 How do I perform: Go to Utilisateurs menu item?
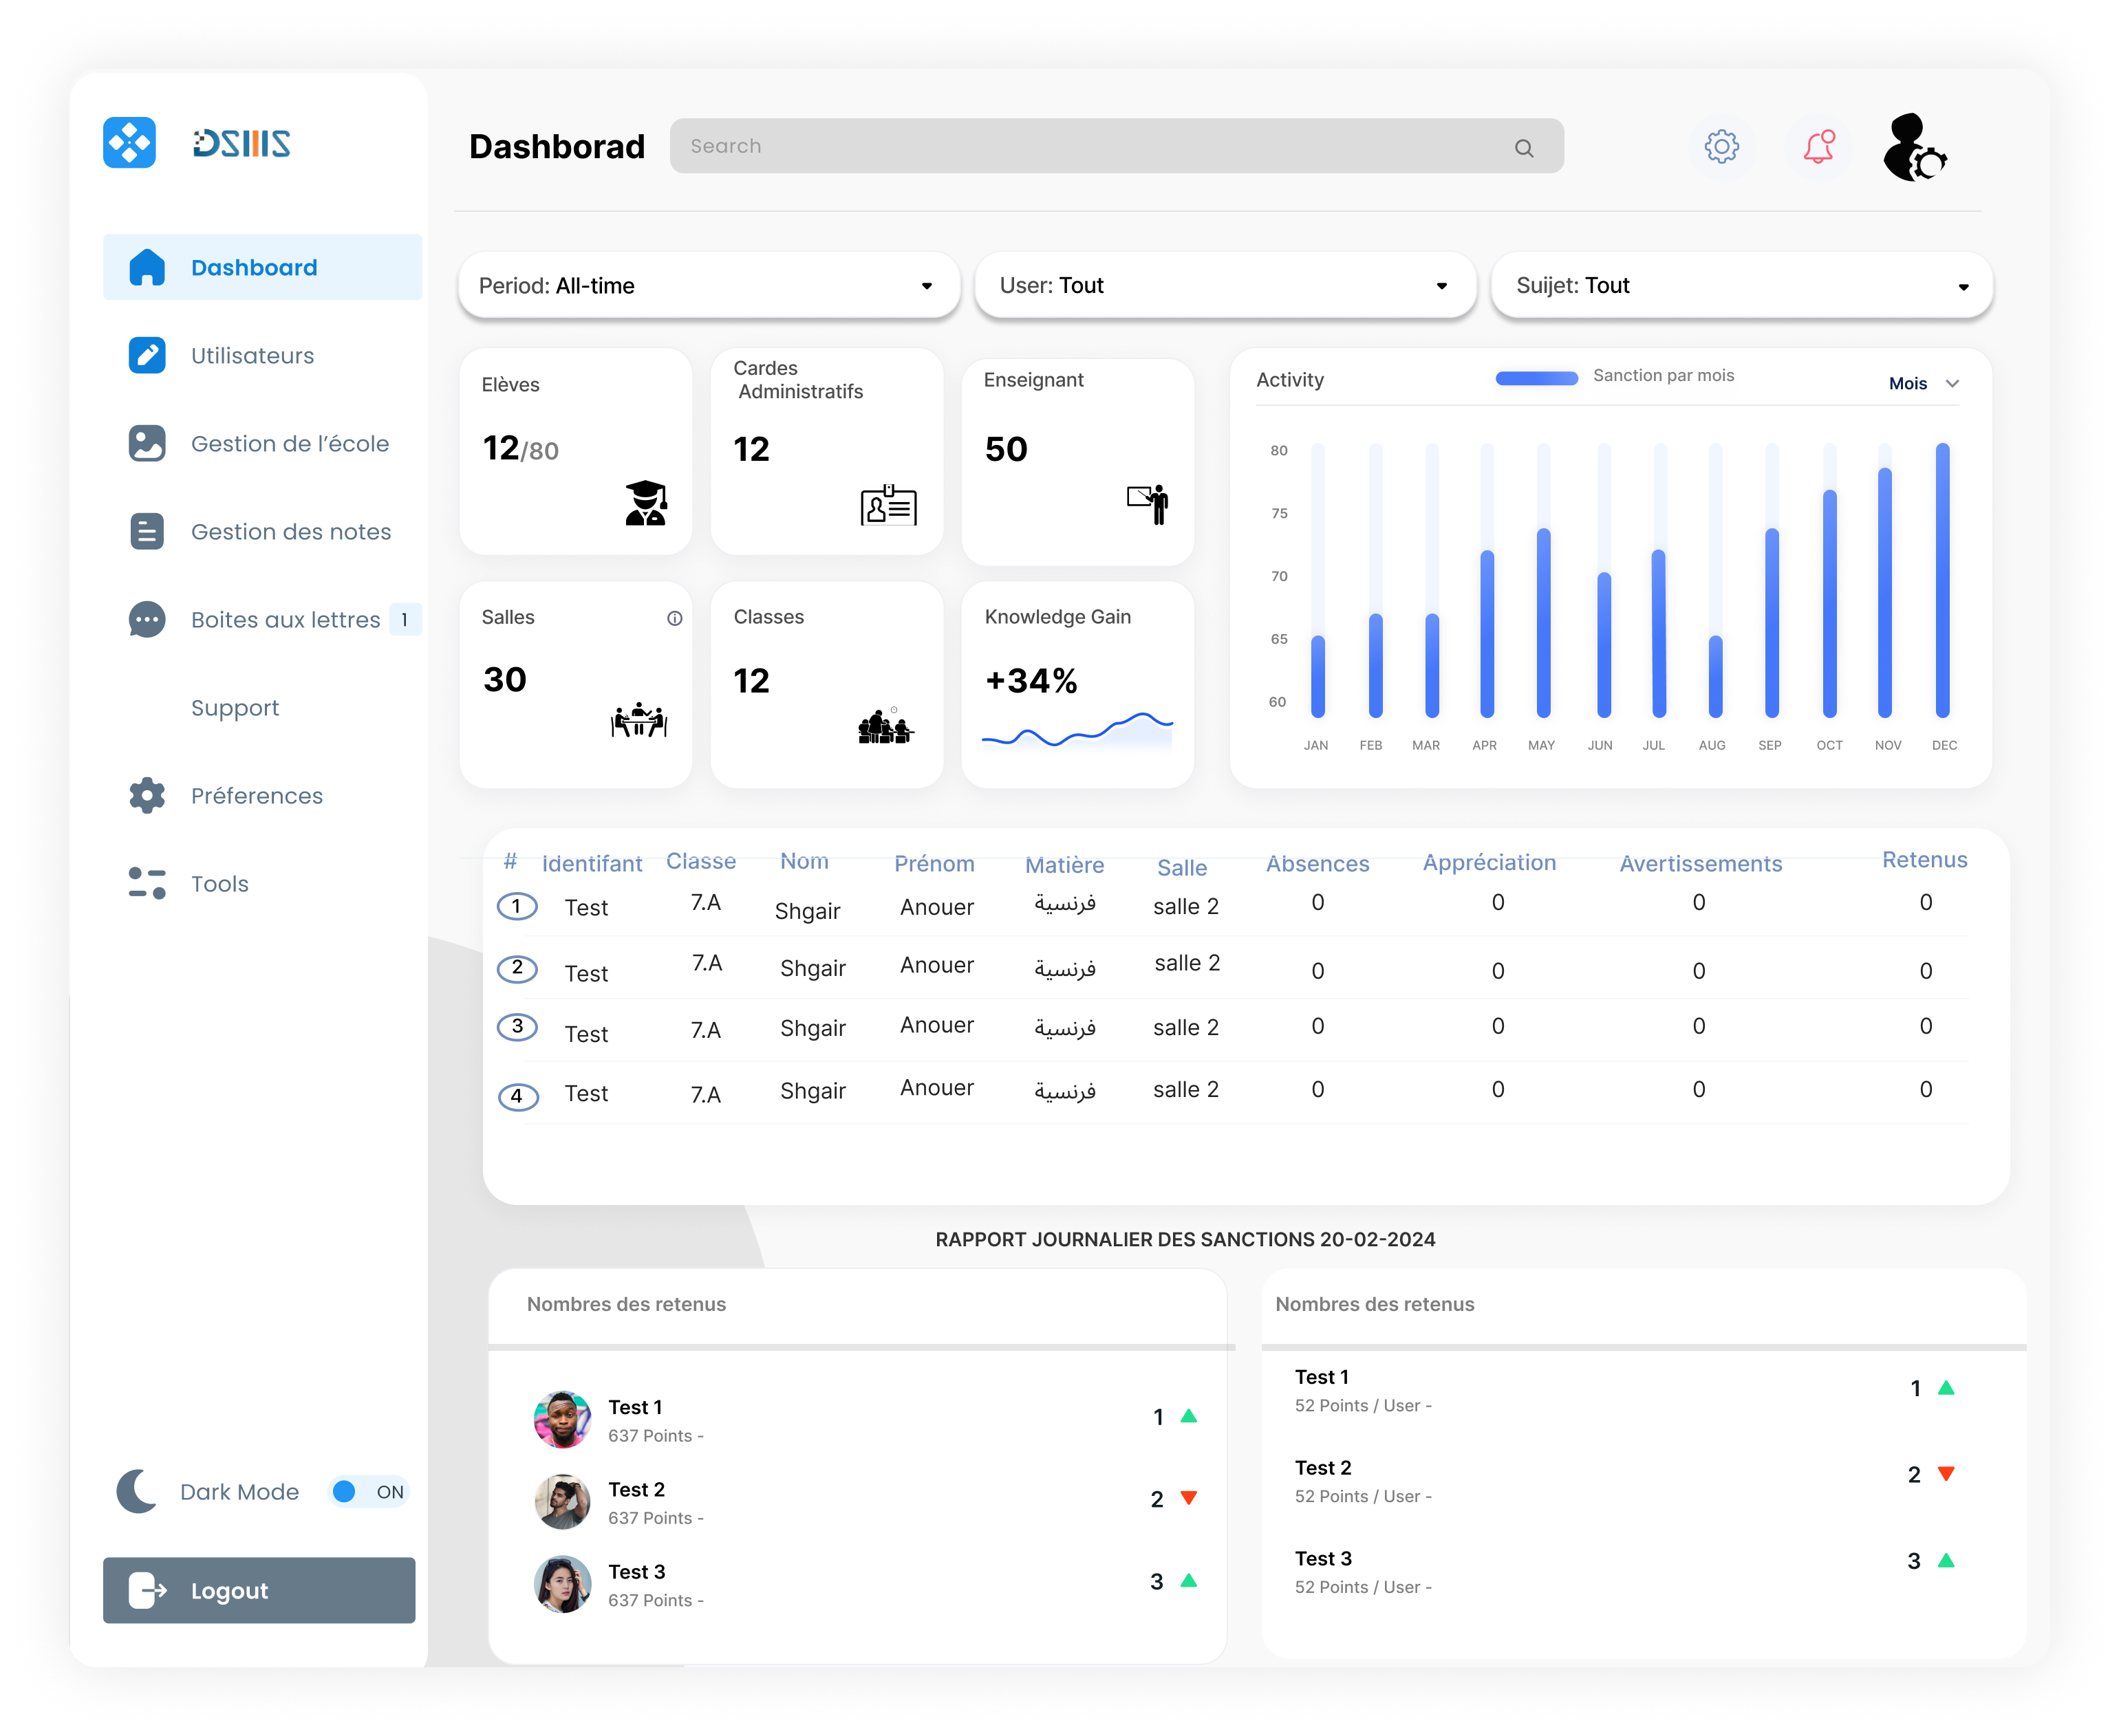252,355
